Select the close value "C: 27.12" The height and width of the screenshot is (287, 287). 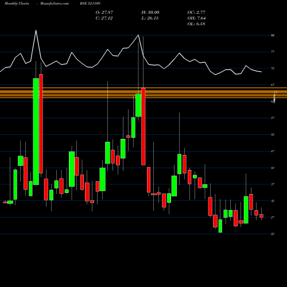[104, 18]
